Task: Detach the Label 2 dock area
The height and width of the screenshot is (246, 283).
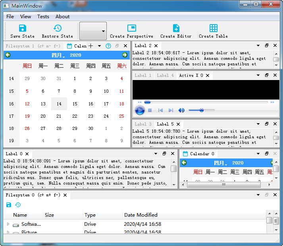Action: click(267, 46)
